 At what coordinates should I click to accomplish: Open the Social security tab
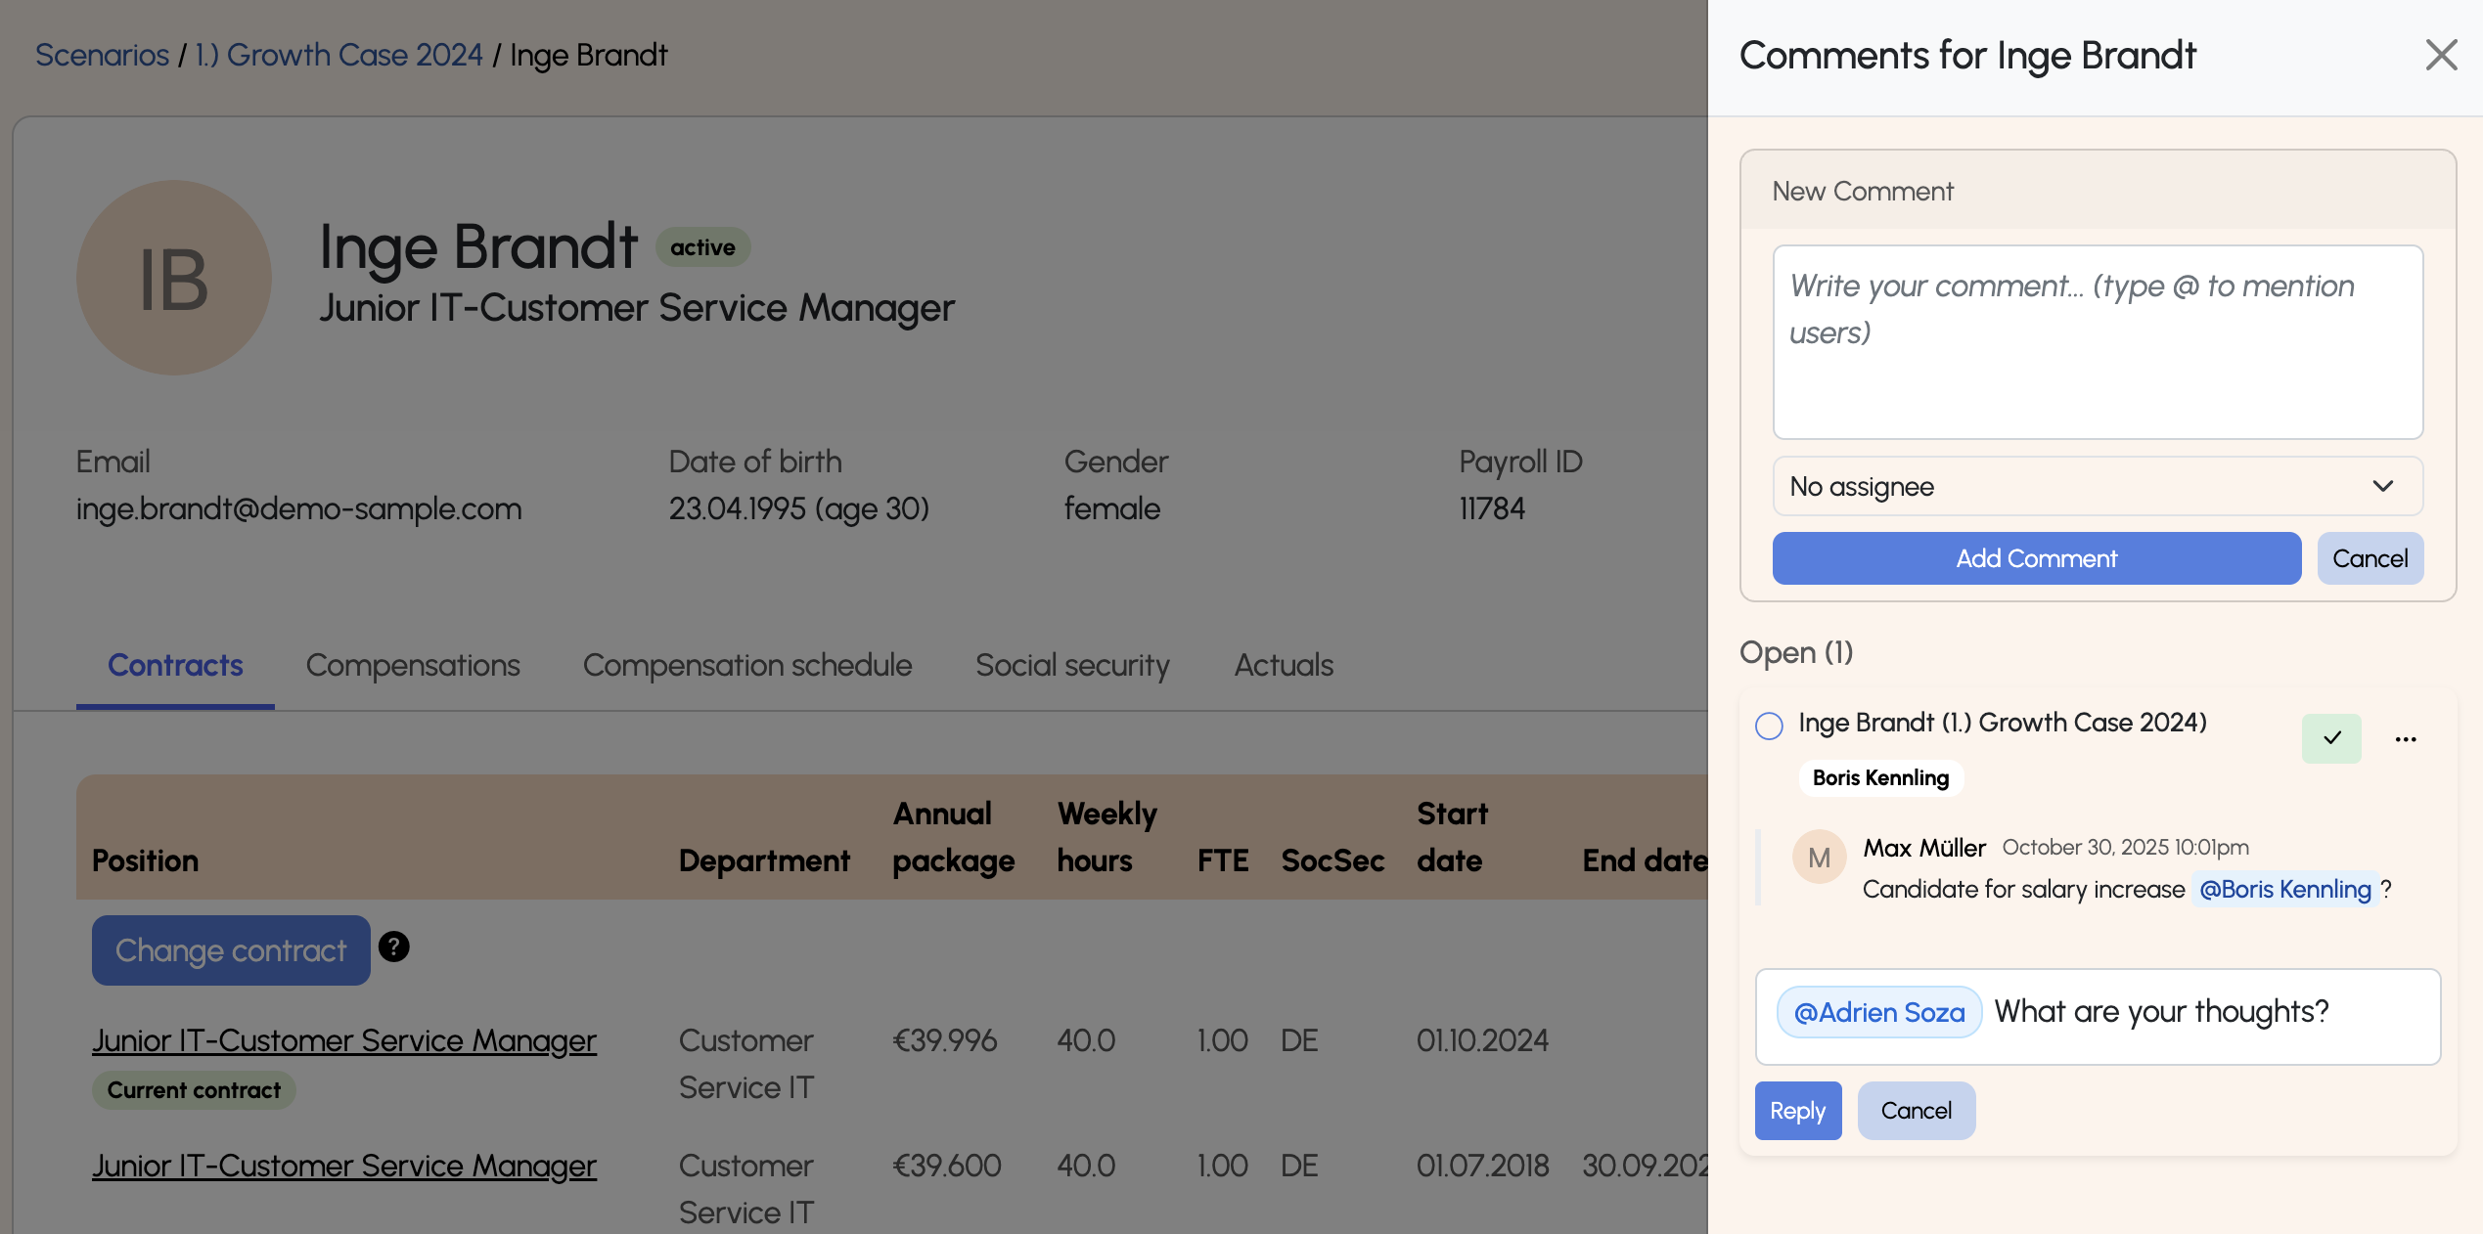(1072, 666)
